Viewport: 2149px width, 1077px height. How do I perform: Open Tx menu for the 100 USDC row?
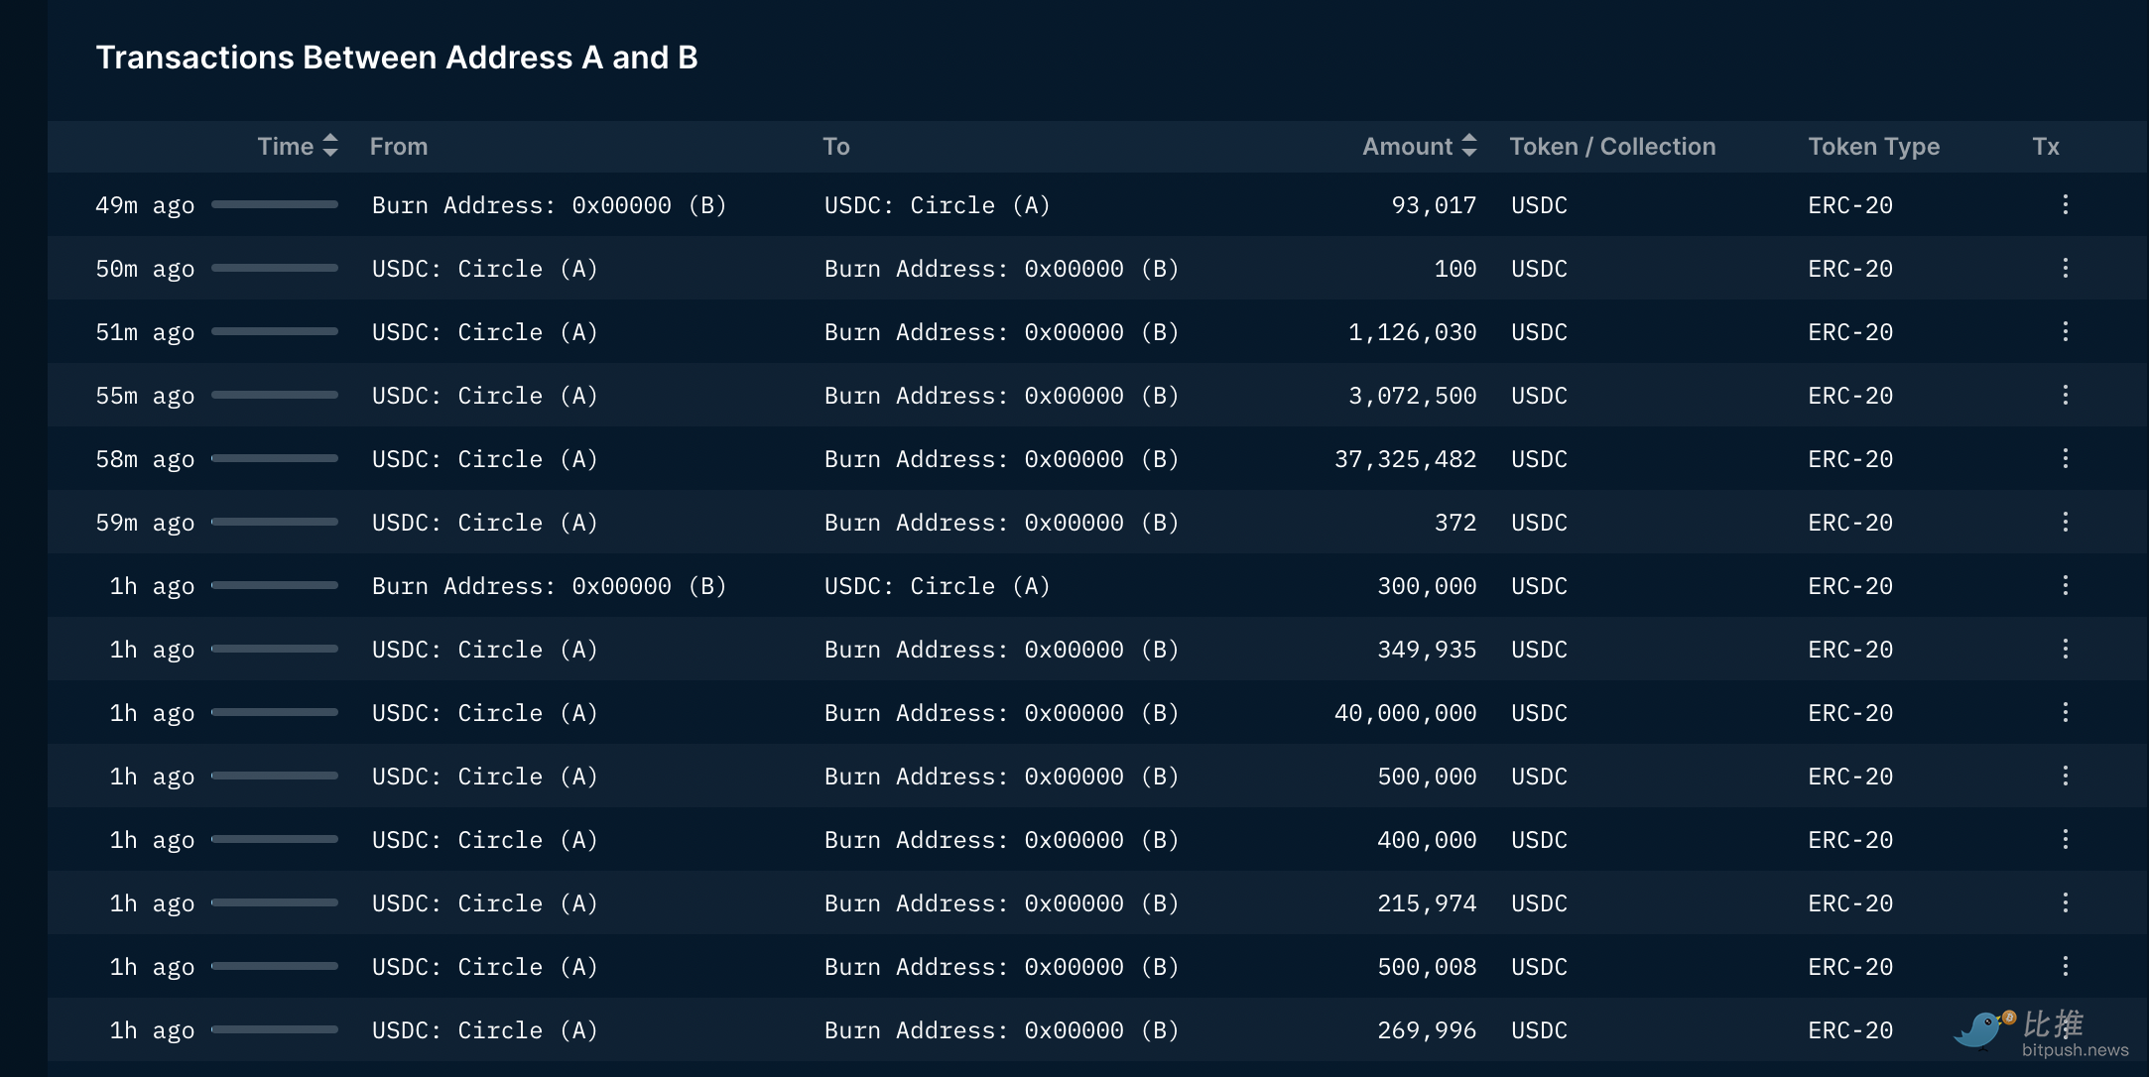click(2065, 268)
